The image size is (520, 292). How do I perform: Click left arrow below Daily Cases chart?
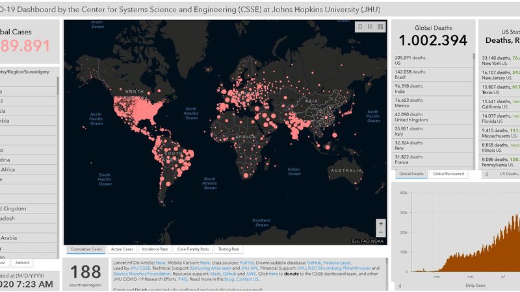400,286
